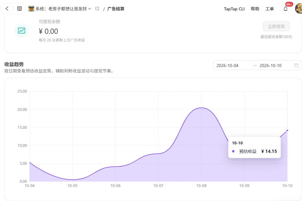302x201 pixels.
Task: Click the 可提现余额 label
Action: [49, 22]
